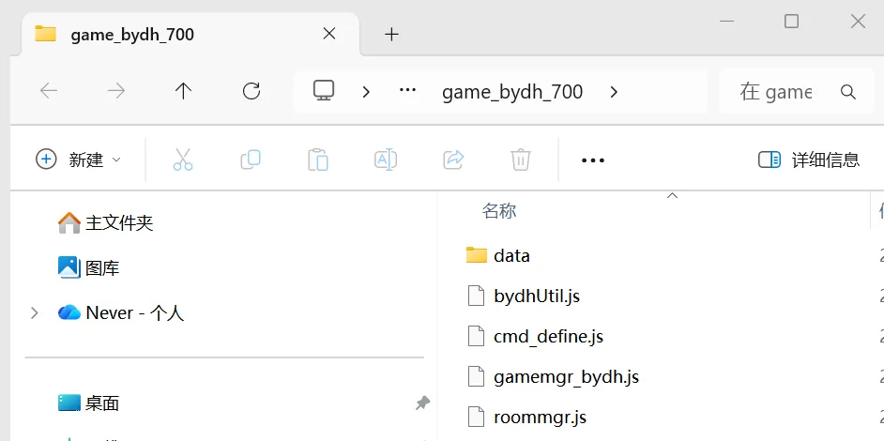Show hidden path with breadcrumb ellipsis
The width and height of the screenshot is (884, 441).
tap(407, 90)
